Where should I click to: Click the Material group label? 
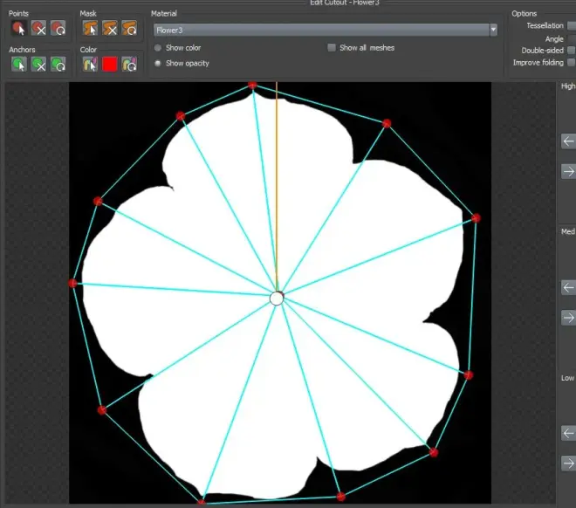[x=164, y=14]
